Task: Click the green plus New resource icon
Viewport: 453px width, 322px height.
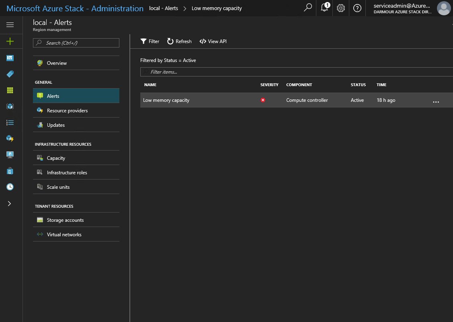Action: click(10, 41)
